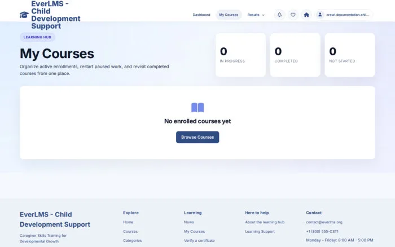
Task: Open the notifications bell icon
Action: point(279,15)
